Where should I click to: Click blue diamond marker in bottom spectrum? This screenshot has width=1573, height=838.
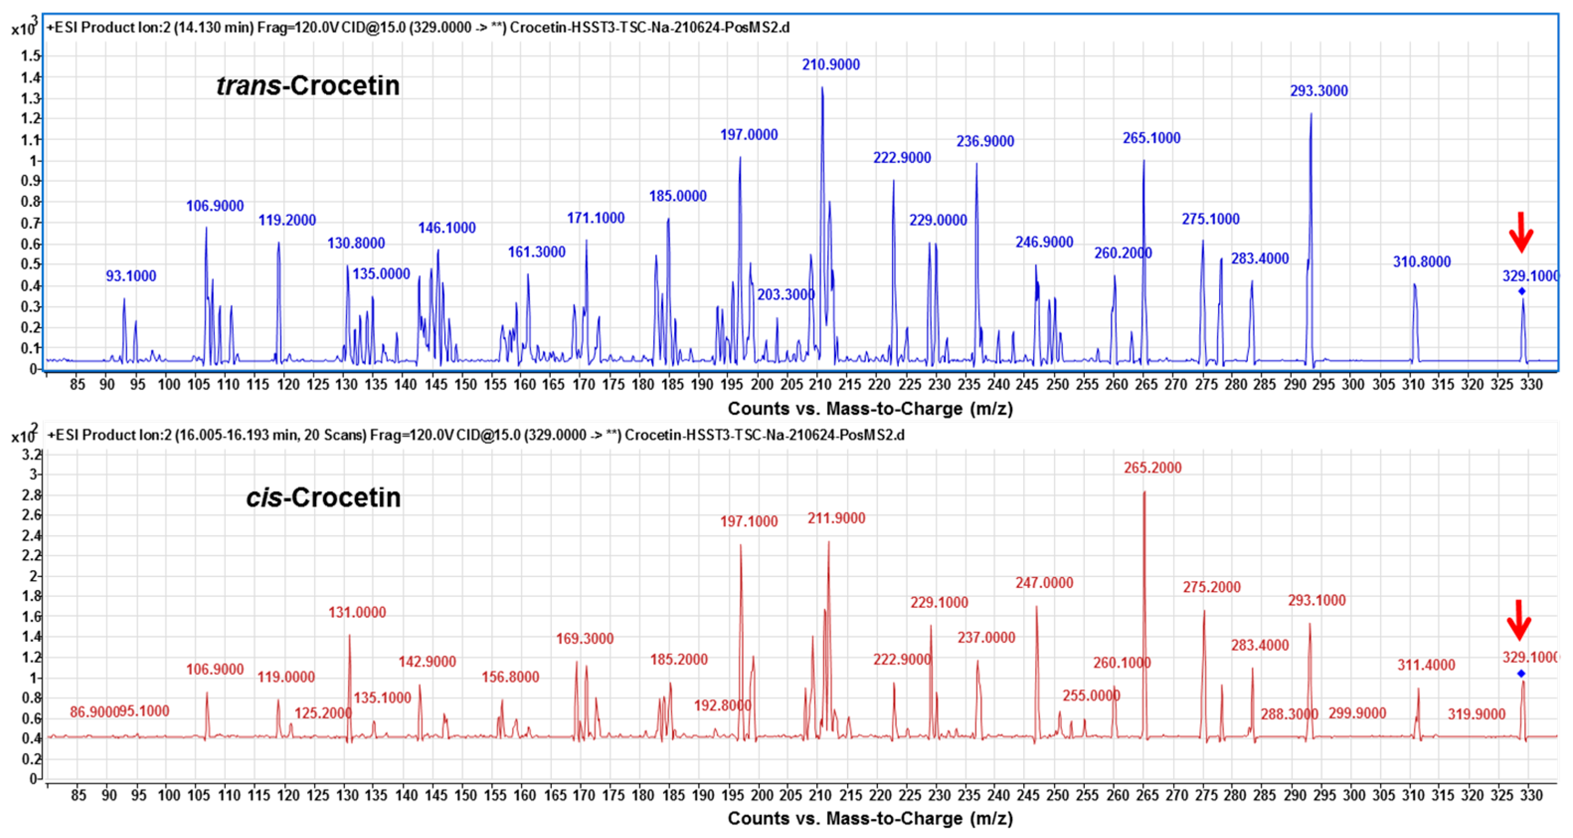click(1521, 674)
